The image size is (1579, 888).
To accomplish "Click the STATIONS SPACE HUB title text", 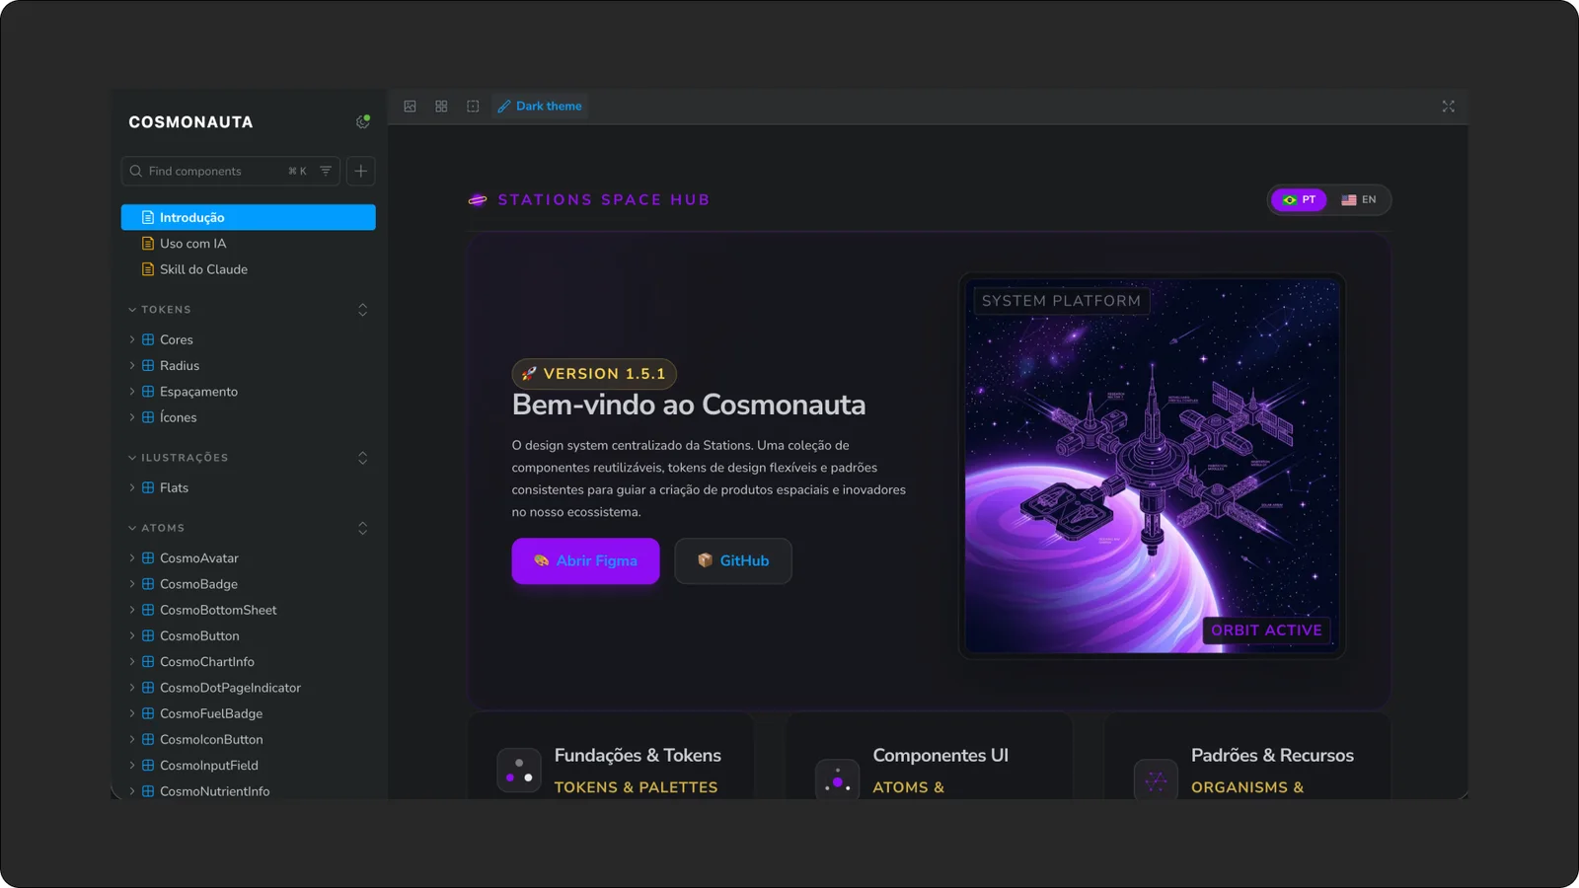I will (x=604, y=199).
